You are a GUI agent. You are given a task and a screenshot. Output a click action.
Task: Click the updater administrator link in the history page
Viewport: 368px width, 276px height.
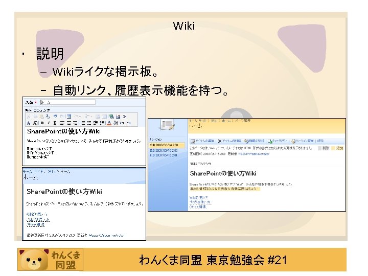click(x=254, y=154)
